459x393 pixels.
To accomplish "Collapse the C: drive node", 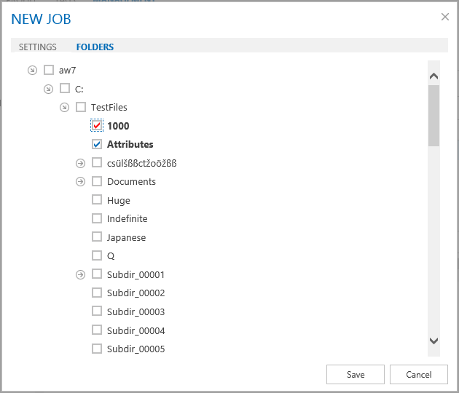I will click(48, 89).
